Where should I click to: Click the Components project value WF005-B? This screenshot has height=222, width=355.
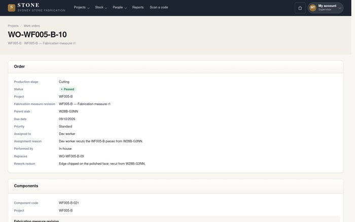coord(65,211)
